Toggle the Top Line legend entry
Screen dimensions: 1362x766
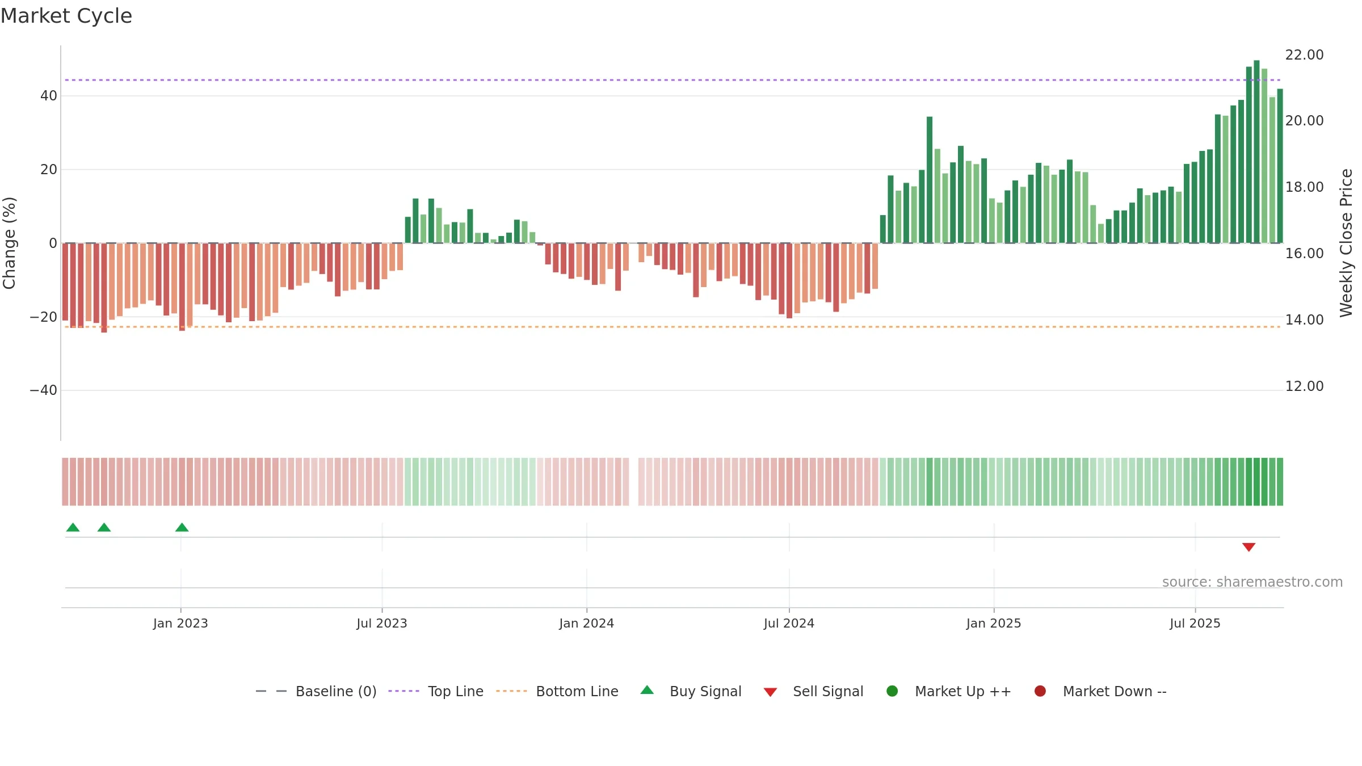click(x=436, y=691)
